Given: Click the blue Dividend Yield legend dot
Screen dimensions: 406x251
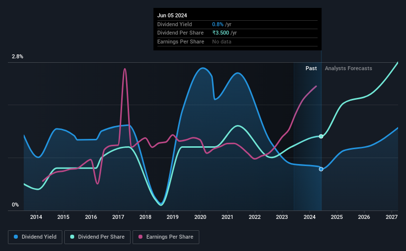Looking at the screenshot, I should [x=16, y=237].
